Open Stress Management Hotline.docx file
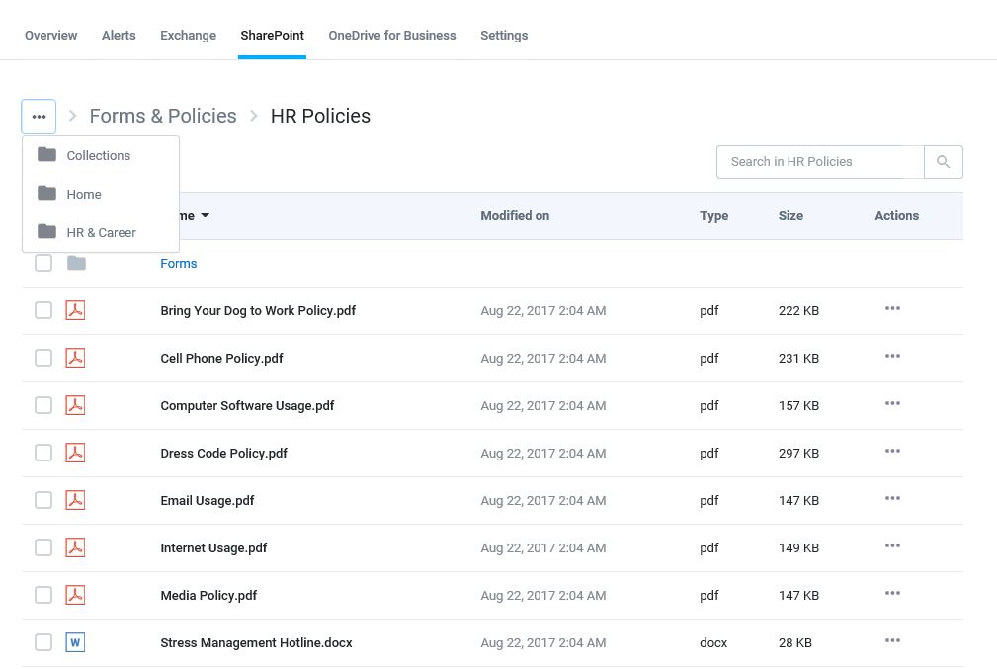 (256, 643)
